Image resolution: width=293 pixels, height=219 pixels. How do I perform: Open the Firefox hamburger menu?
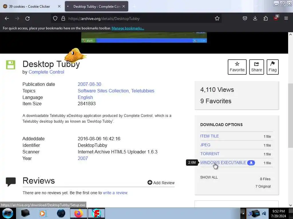tap(286, 19)
